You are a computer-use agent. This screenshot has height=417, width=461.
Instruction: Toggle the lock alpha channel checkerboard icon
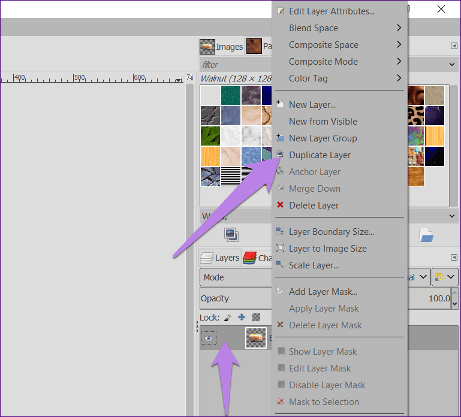(x=256, y=318)
